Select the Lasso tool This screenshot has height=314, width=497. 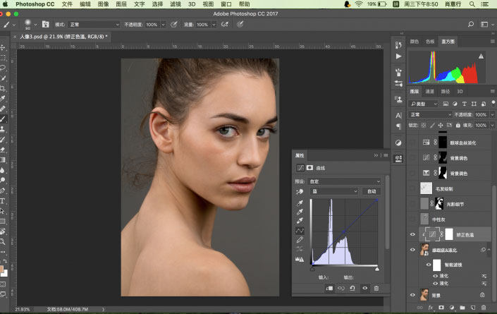[x=4, y=68]
